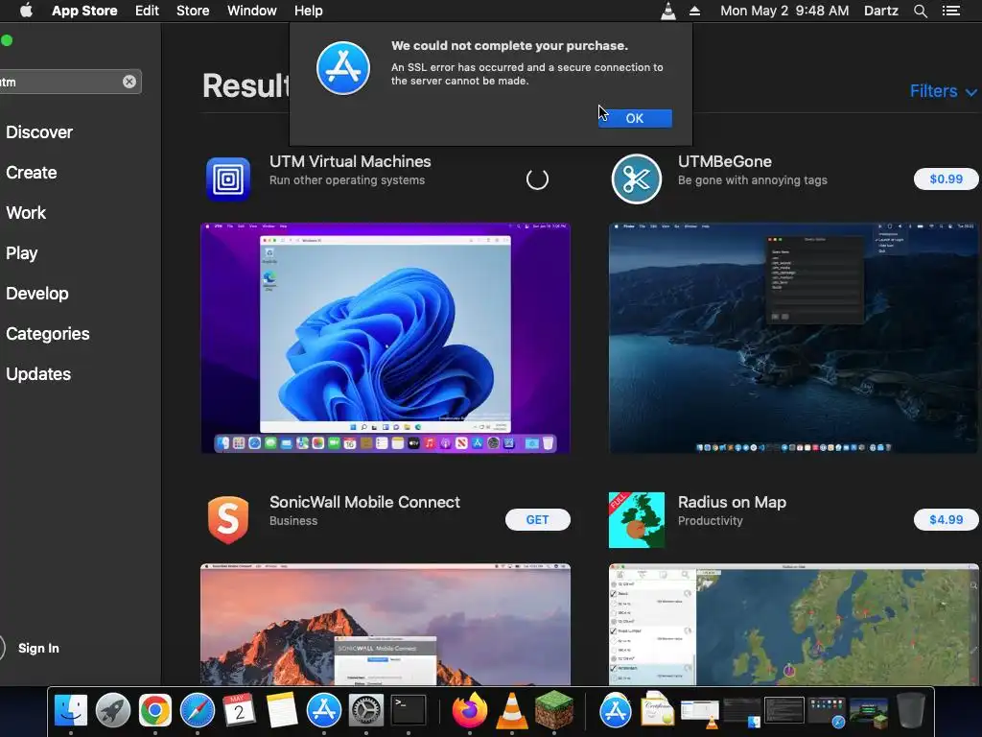The height and width of the screenshot is (737, 982).
Task: Open the UTM Virtual Machines screenshot preview
Action: [x=386, y=338]
